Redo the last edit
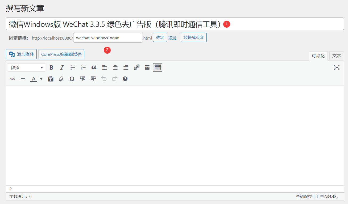Image resolution: width=348 pixels, height=204 pixels. [x=114, y=79]
